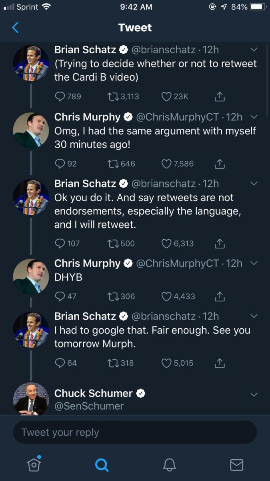Screen dimensions: 270x481
Task: Share the 'Ok you do it' tweet
Action: (219, 243)
